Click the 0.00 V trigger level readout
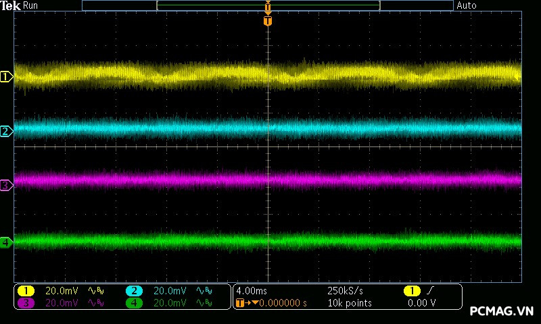541x324 pixels. tap(421, 303)
